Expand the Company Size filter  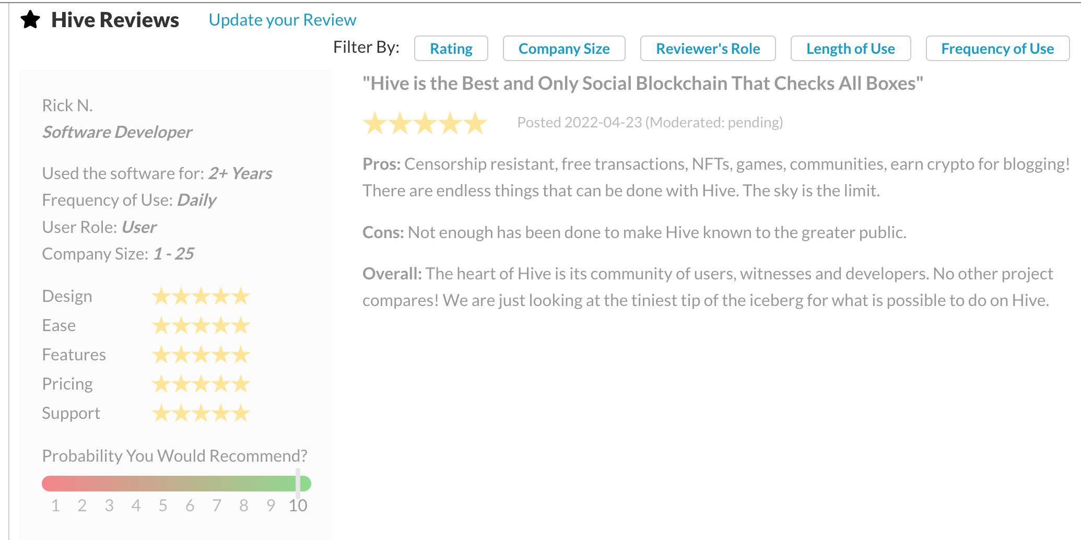564,49
